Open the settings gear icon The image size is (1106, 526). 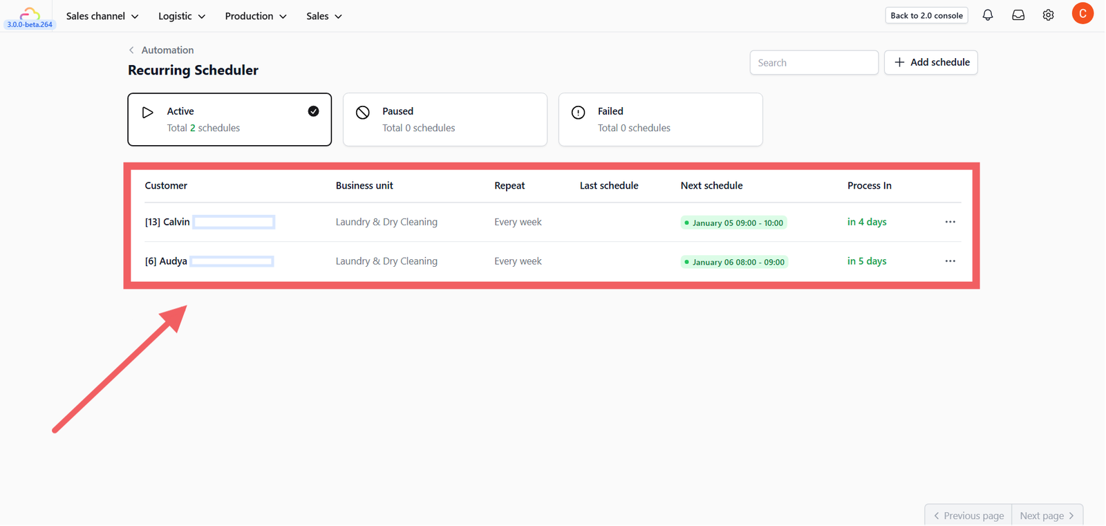tap(1049, 15)
